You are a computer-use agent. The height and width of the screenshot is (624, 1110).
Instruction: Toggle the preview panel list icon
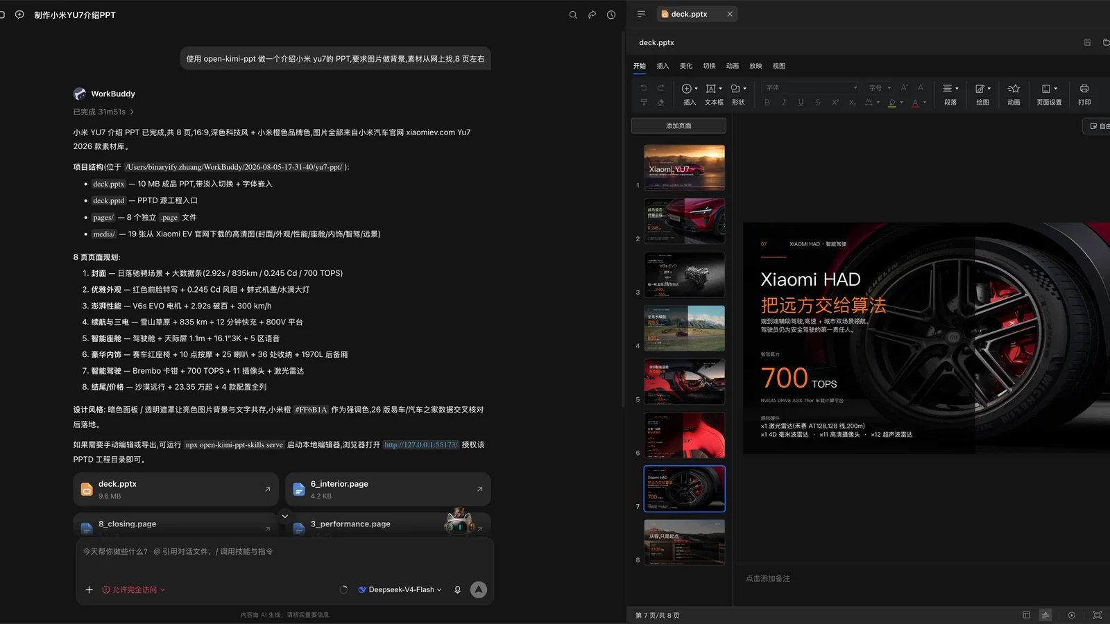tap(641, 14)
